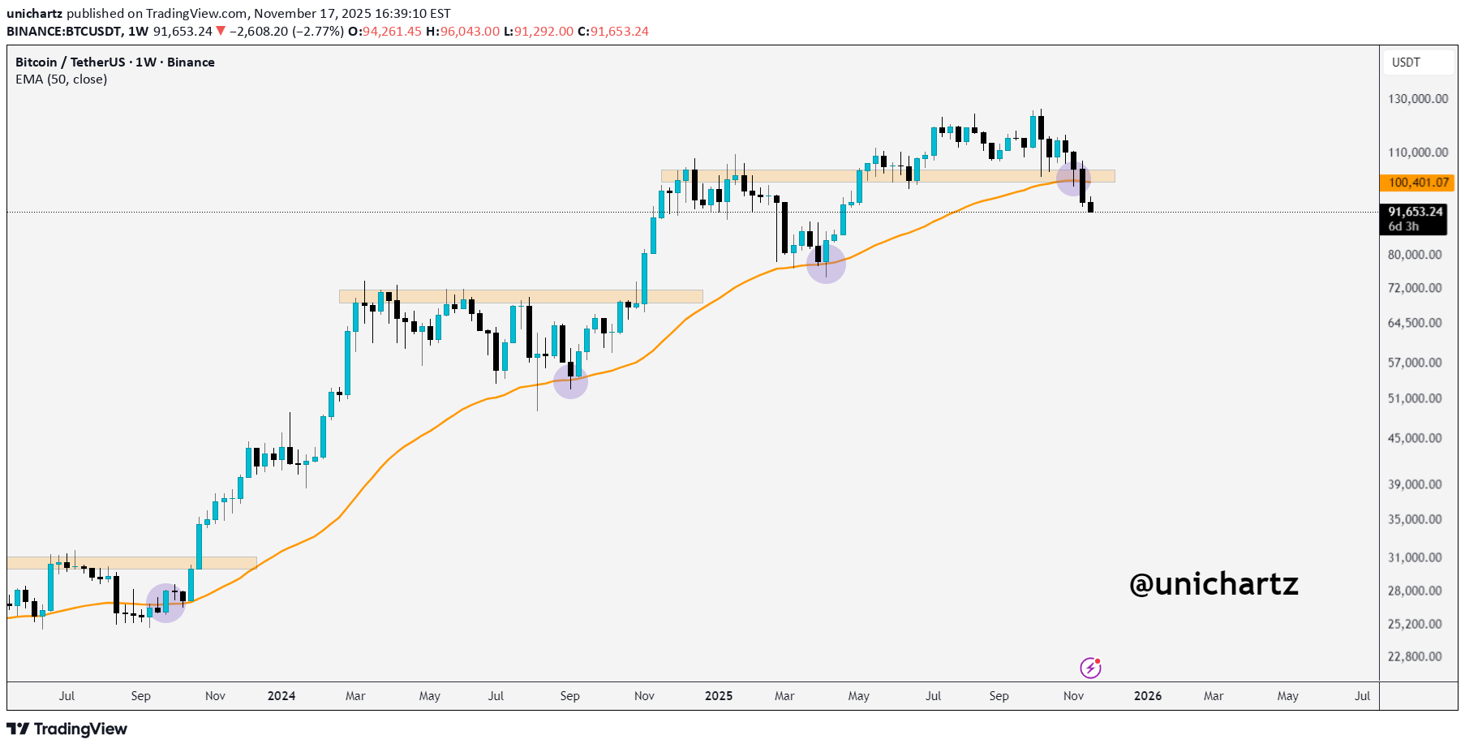Click the purple circle marker near Nov 2025
The width and height of the screenshot is (1465, 748).
point(1073,179)
